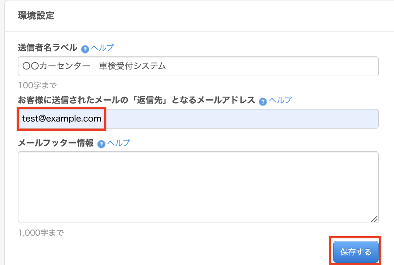This screenshot has height=265, width=394.
Task: Click the 100字まで hint text
Action: point(38,85)
